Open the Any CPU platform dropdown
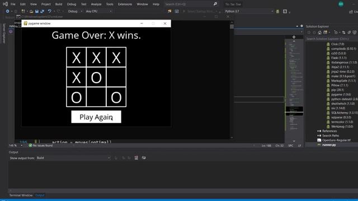This screenshot has width=358, height=201. tap(98, 11)
